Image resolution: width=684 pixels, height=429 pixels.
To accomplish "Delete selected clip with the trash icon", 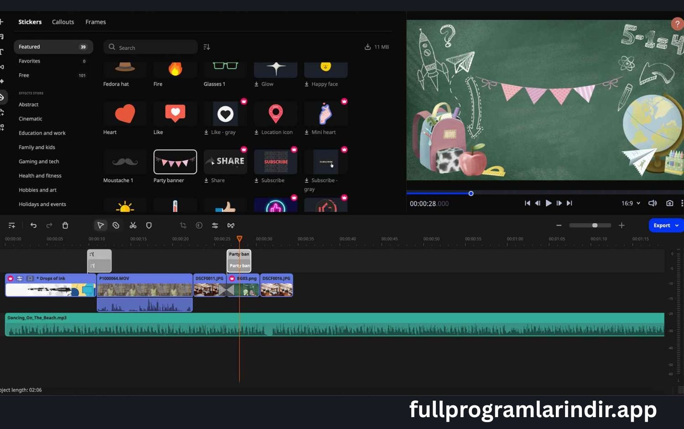I will point(65,225).
